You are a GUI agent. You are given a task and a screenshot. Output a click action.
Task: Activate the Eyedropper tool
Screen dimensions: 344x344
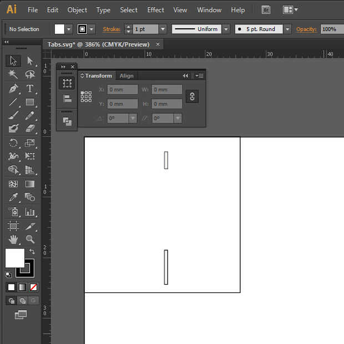[x=13, y=198]
